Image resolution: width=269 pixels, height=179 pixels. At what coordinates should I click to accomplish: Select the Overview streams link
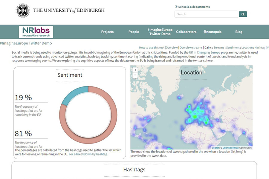coord(191,47)
